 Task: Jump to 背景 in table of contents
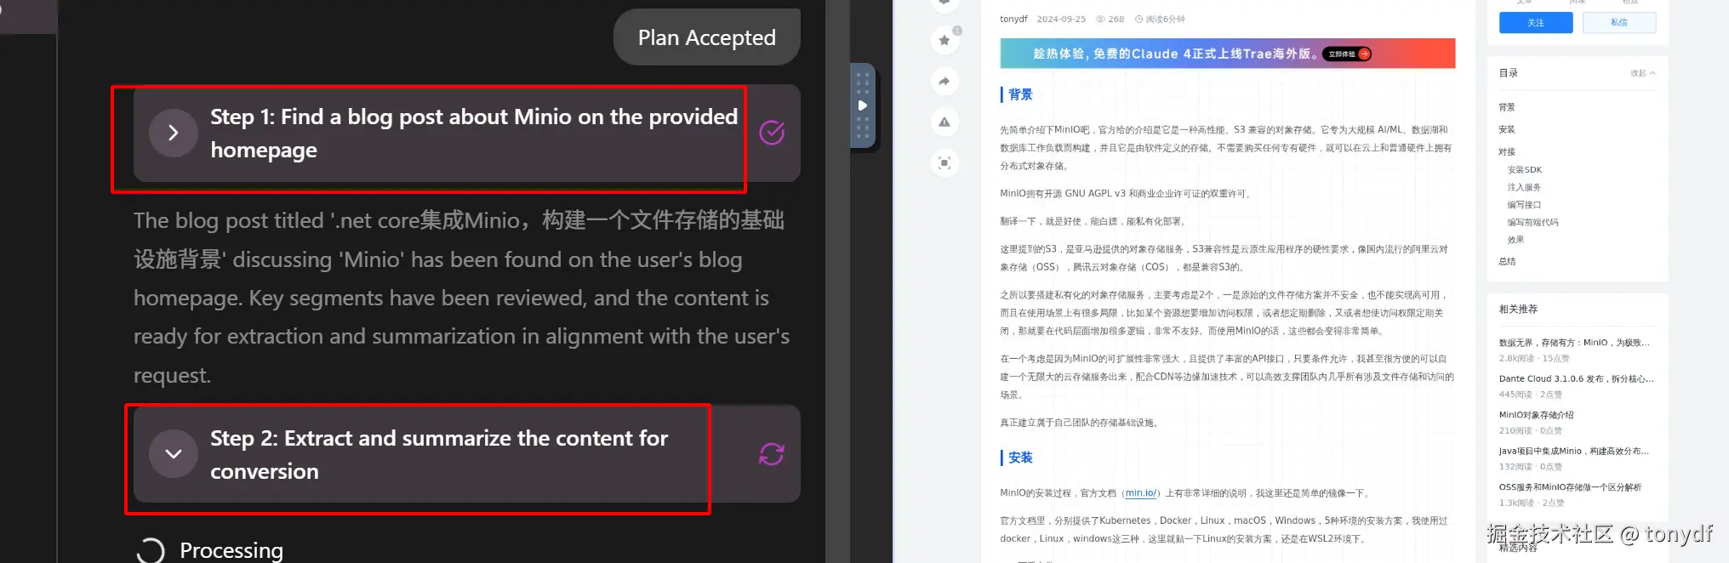pyautogui.click(x=1507, y=107)
